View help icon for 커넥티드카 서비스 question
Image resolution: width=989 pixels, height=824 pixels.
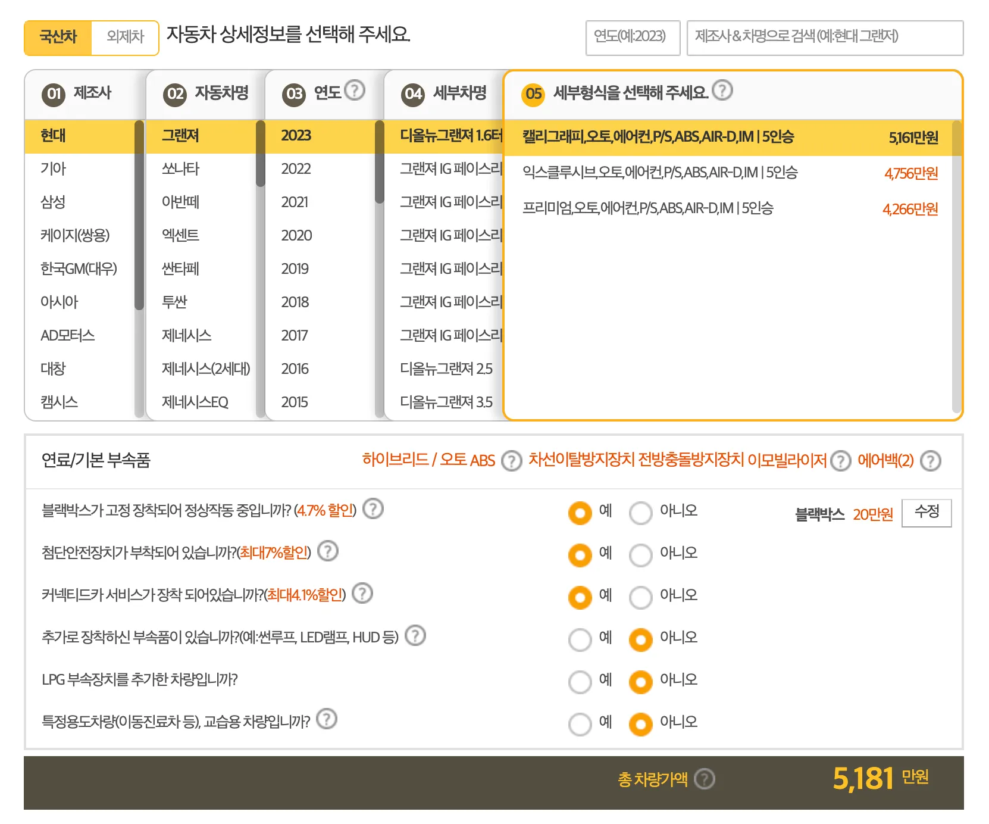pos(362,594)
